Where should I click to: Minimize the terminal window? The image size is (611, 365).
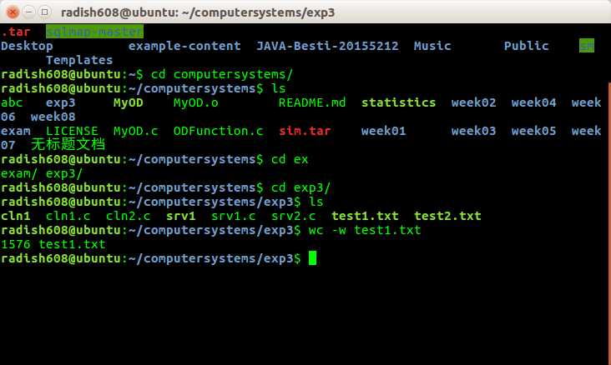tap(29, 12)
